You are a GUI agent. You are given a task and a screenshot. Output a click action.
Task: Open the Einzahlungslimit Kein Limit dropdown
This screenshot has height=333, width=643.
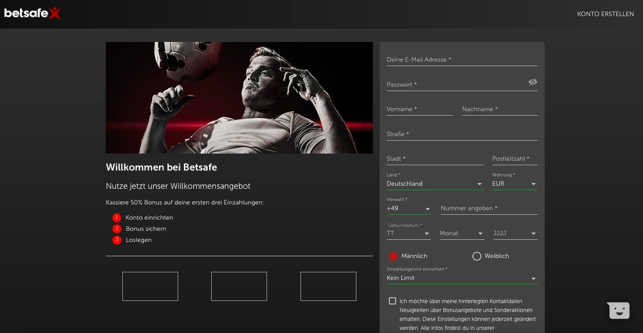[462, 278]
